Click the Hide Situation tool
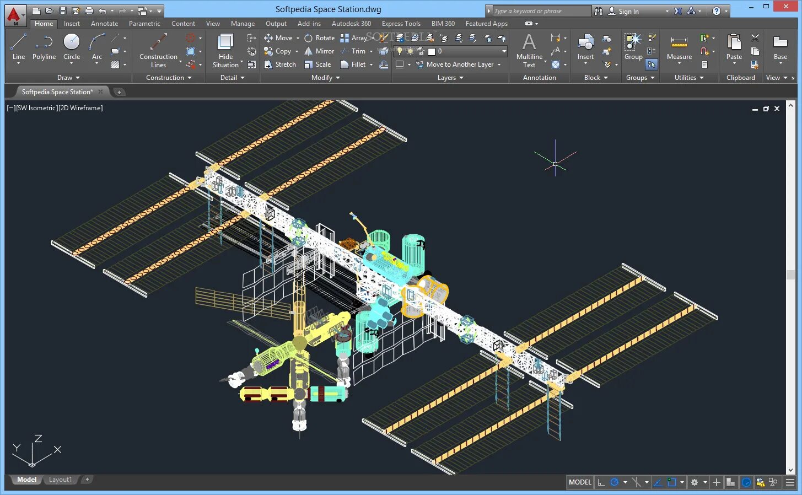802x495 pixels. tap(225, 50)
